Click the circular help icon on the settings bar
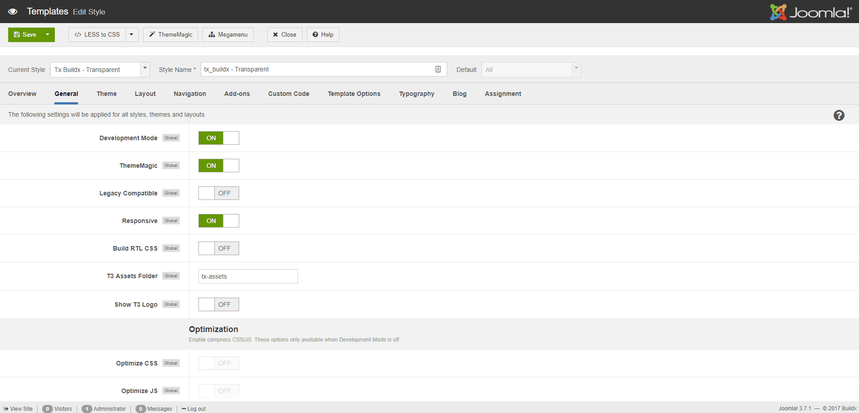This screenshot has height=413, width=859. tap(839, 115)
